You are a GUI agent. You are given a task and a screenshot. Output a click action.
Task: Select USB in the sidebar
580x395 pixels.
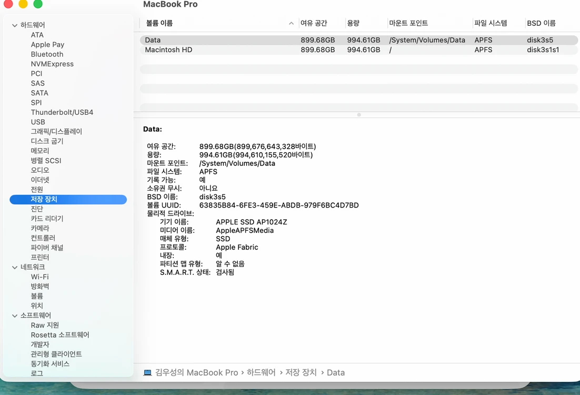[38, 122]
